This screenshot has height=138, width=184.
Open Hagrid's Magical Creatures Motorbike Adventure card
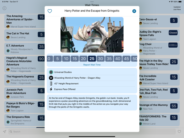pyautogui.click(x=24, y=64)
